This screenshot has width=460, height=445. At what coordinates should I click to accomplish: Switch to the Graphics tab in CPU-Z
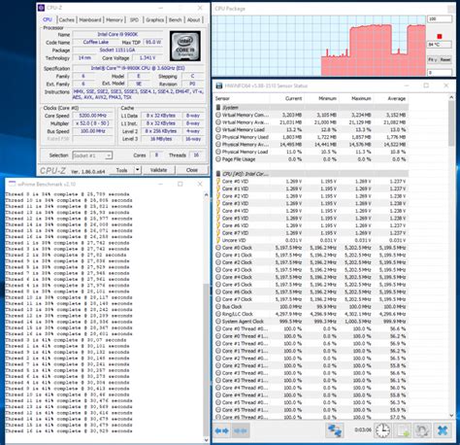click(154, 19)
